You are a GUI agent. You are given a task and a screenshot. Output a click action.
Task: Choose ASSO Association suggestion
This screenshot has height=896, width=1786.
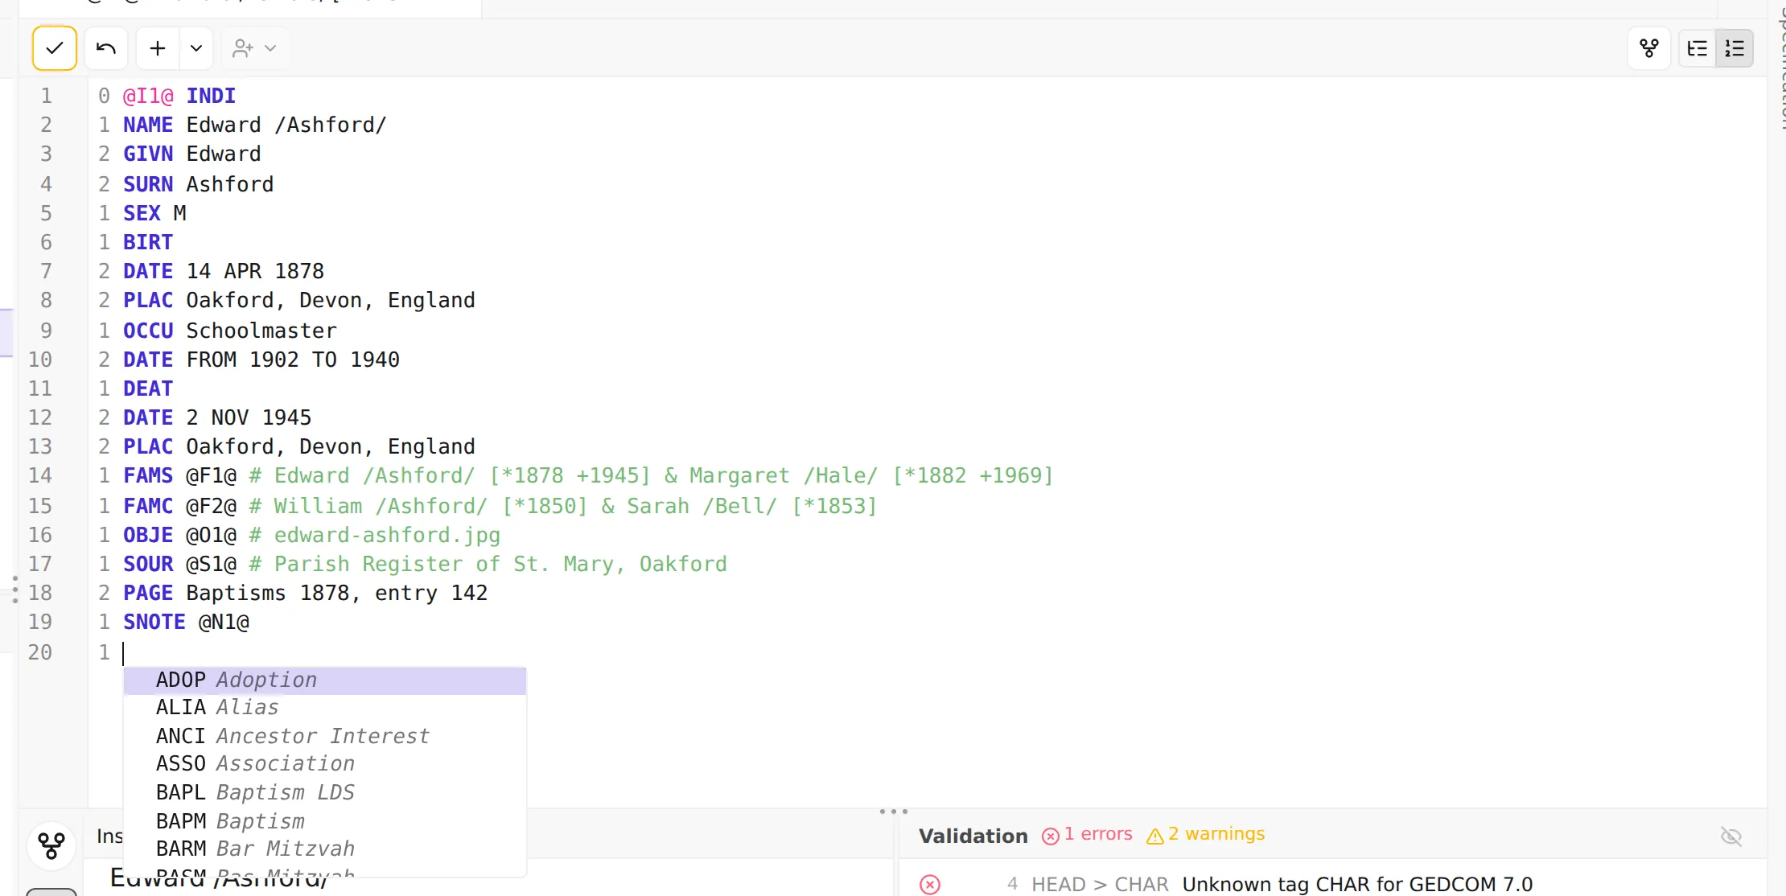point(325,764)
